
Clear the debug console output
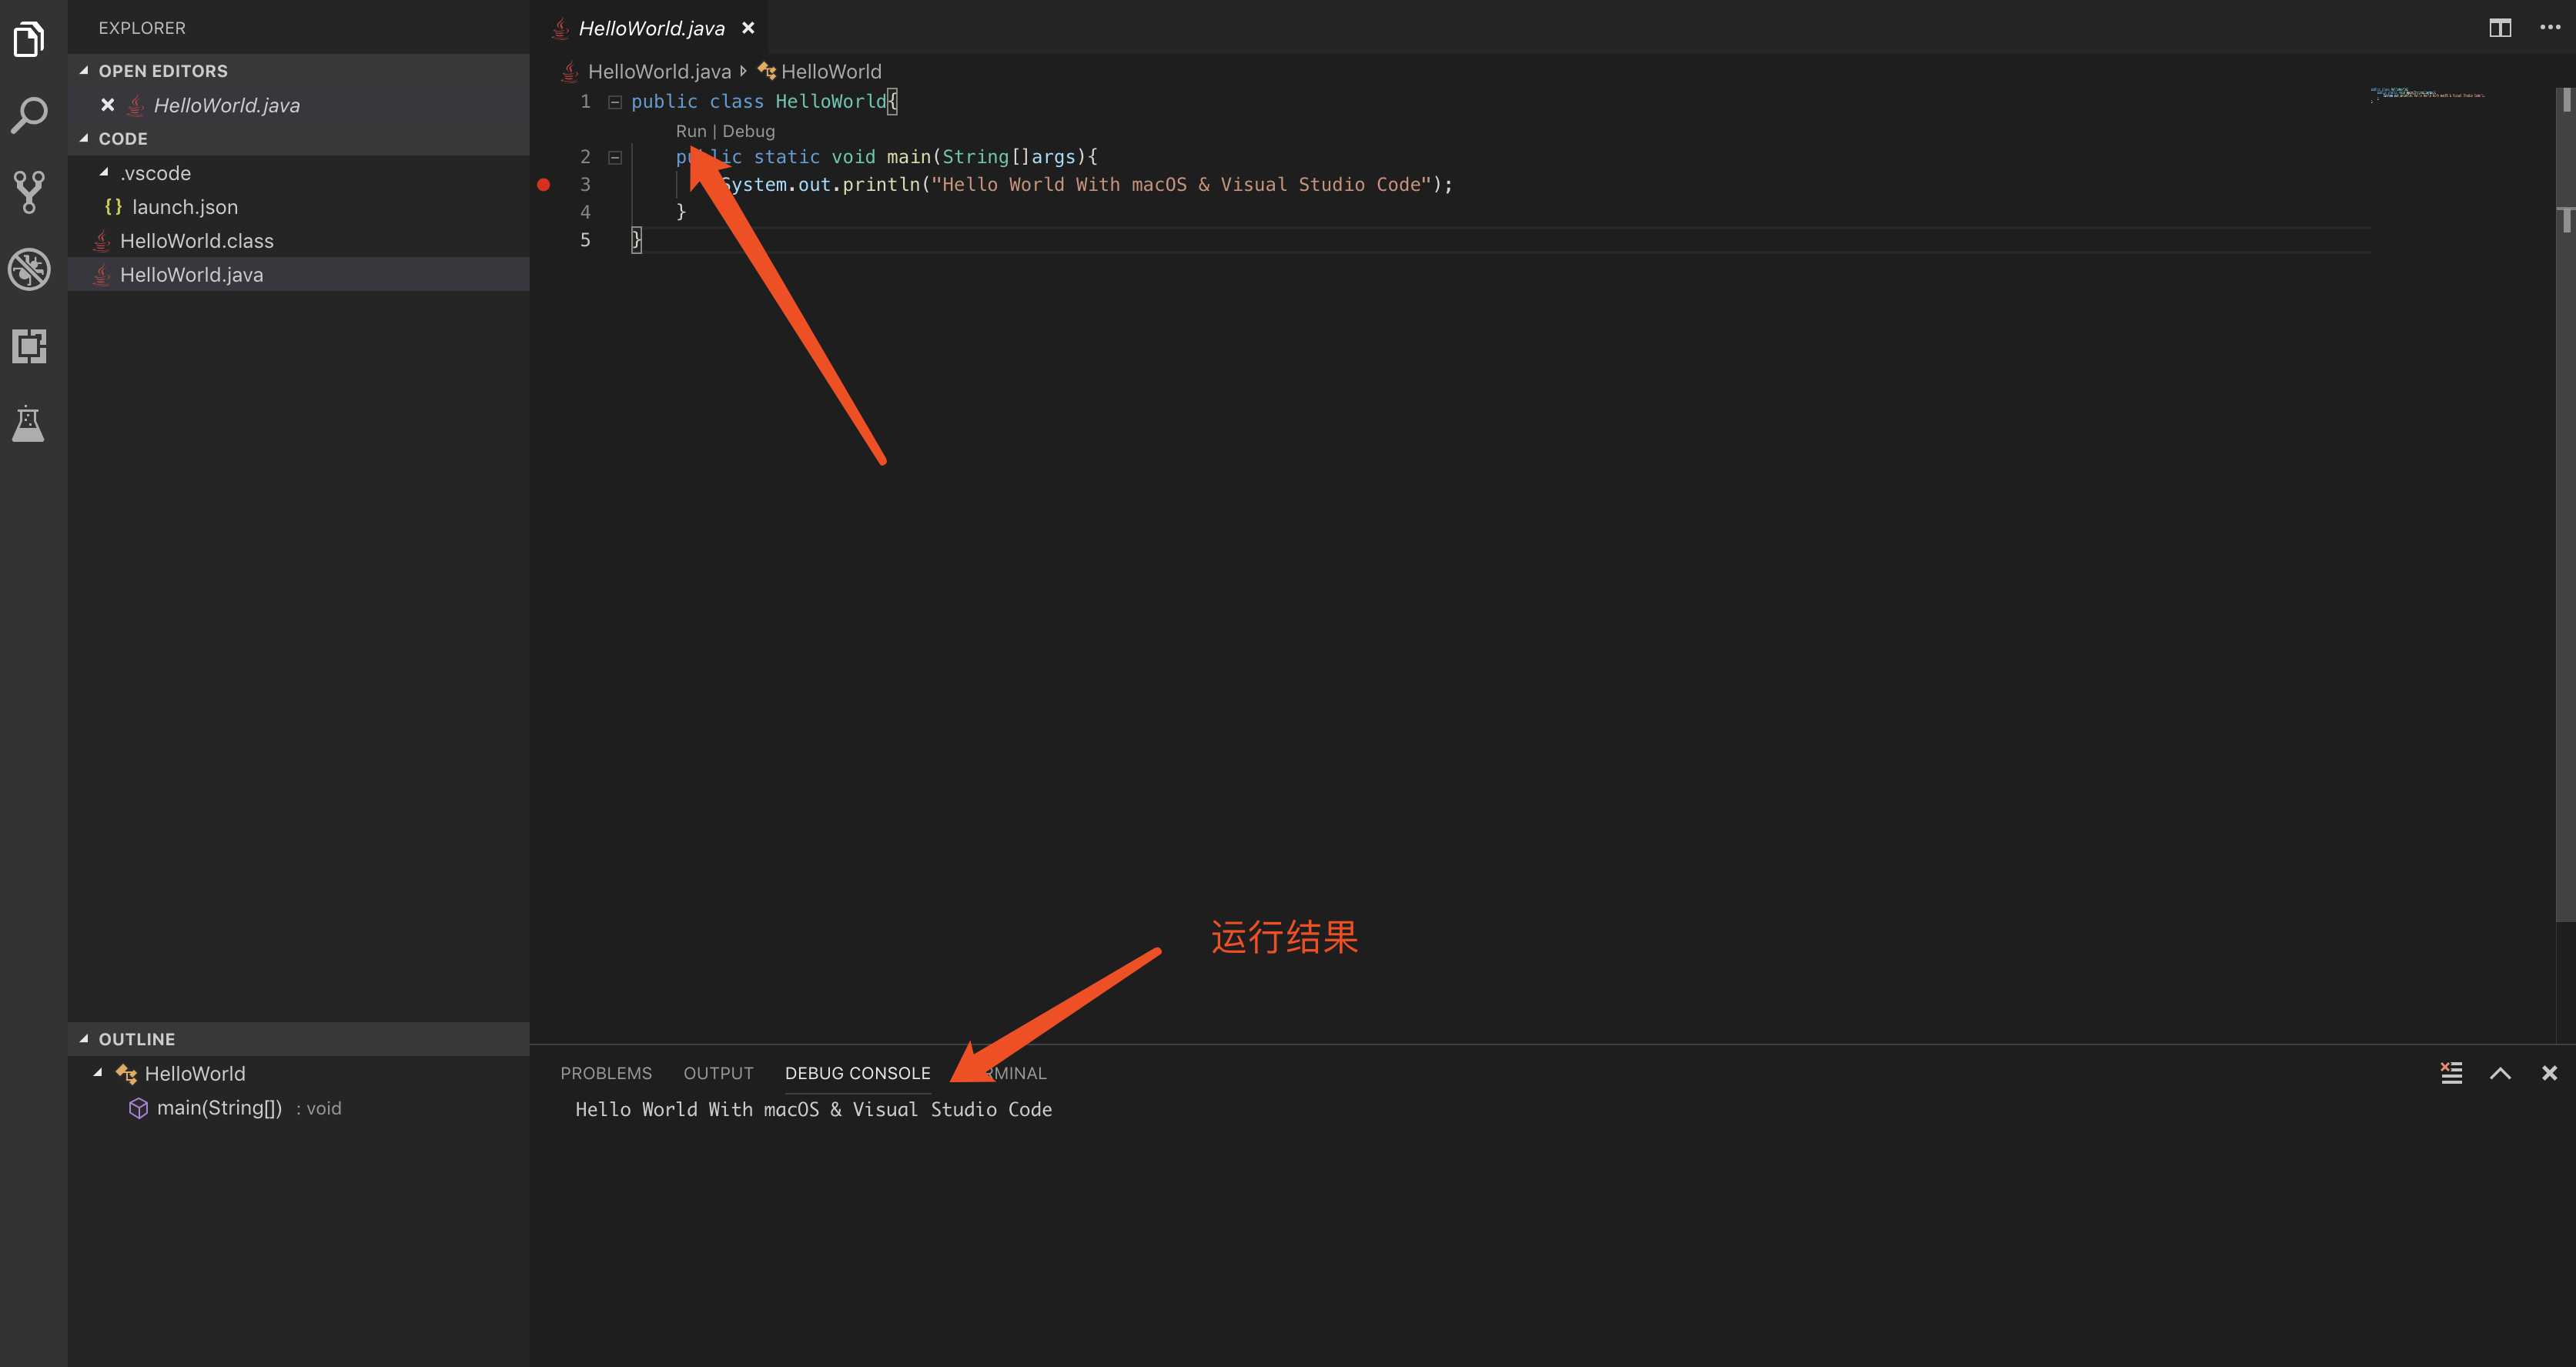click(2451, 1073)
